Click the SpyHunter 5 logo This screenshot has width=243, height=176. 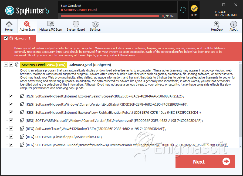pyautogui.click(x=27, y=11)
